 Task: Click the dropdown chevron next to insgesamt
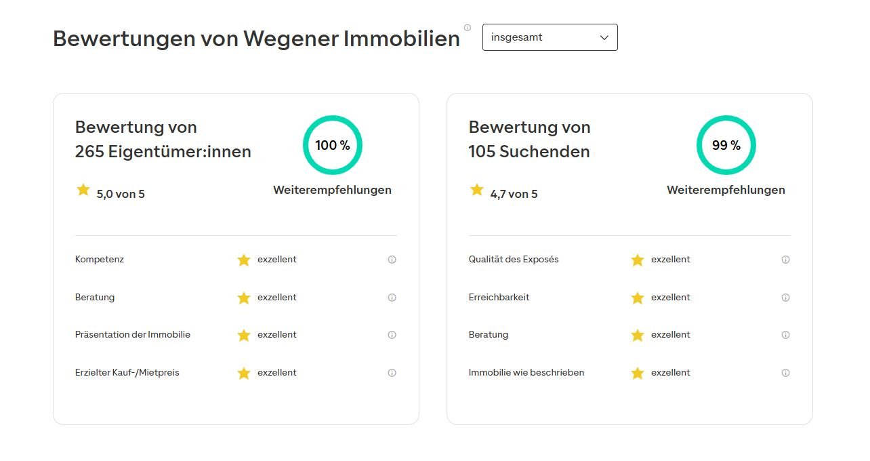[604, 38]
